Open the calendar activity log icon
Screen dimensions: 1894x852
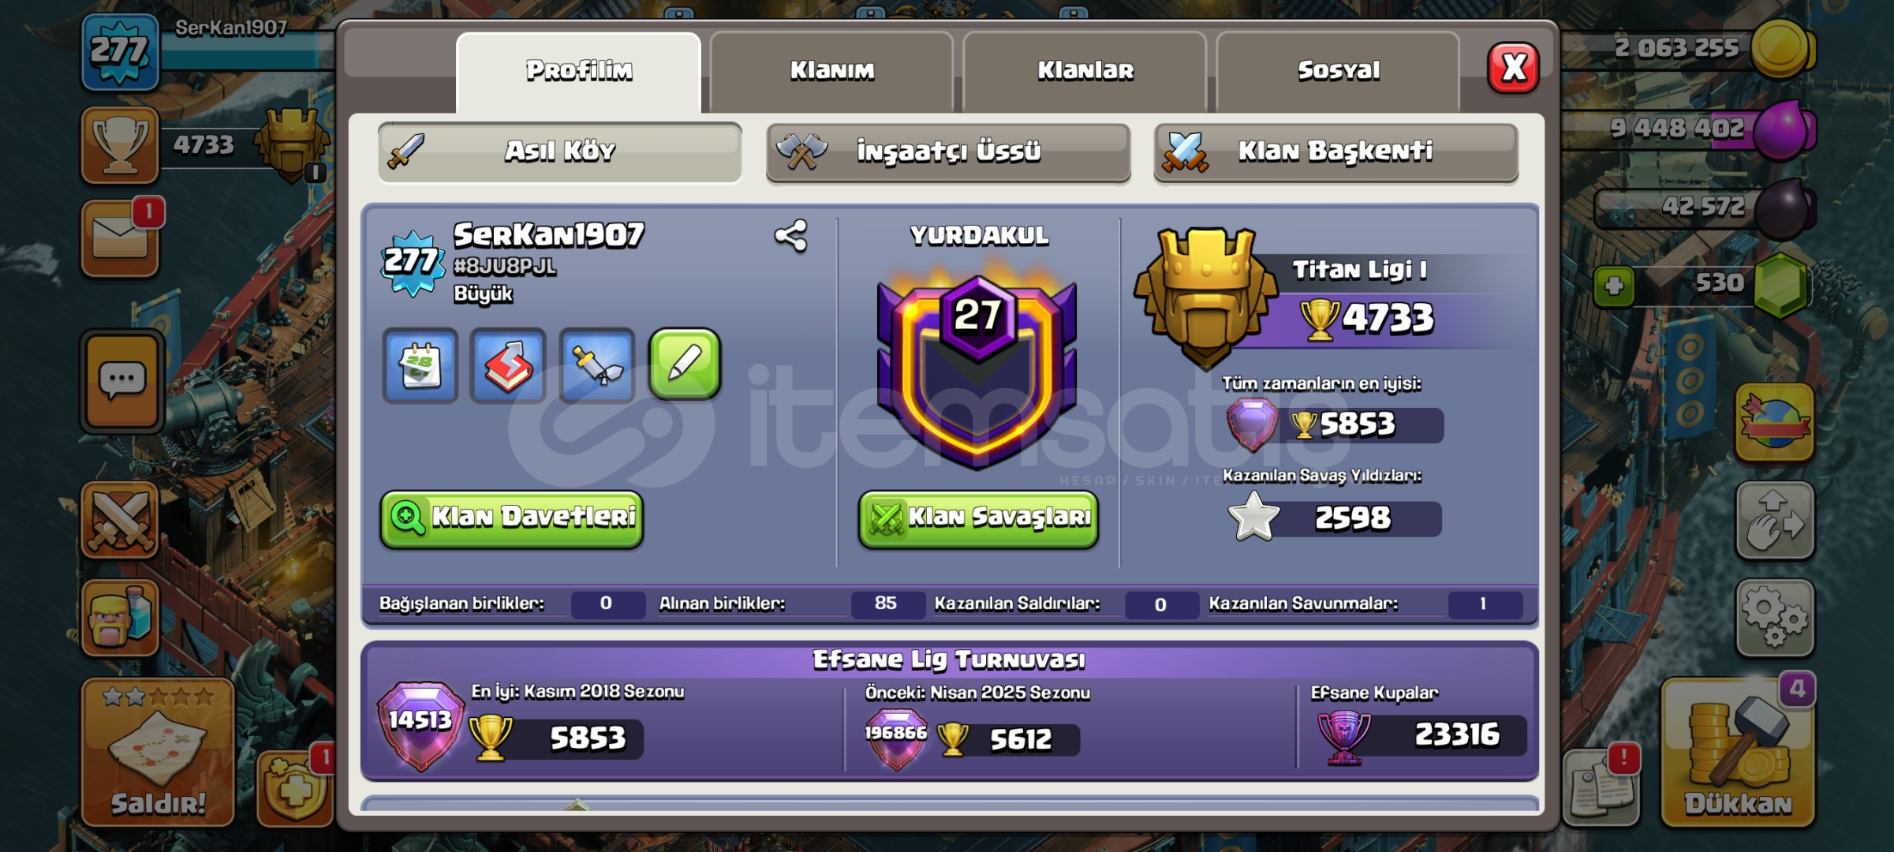point(420,365)
